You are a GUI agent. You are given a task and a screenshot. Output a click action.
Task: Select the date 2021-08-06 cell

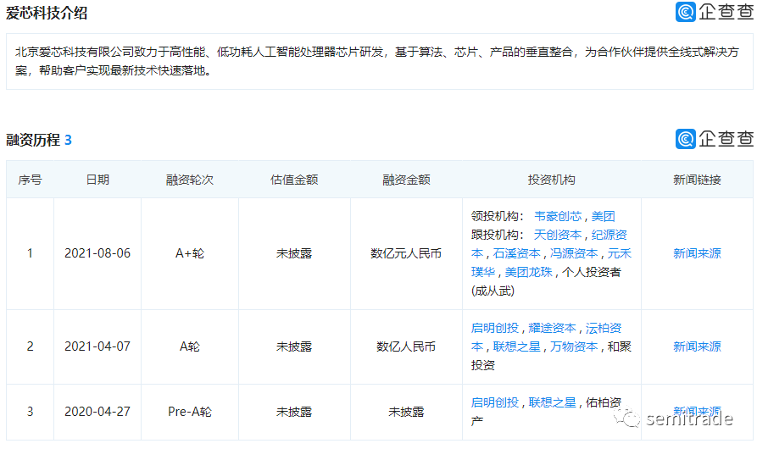click(97, 253)
